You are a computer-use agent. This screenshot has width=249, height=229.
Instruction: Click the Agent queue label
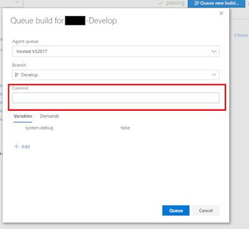coord(25,42)
